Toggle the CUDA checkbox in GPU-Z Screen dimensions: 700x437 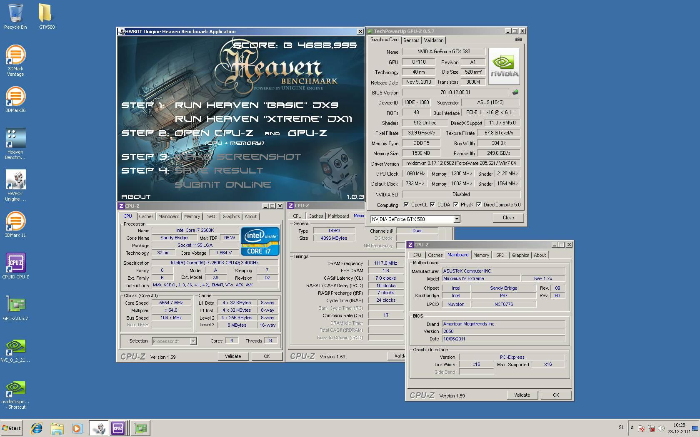[x=432, y=204]
